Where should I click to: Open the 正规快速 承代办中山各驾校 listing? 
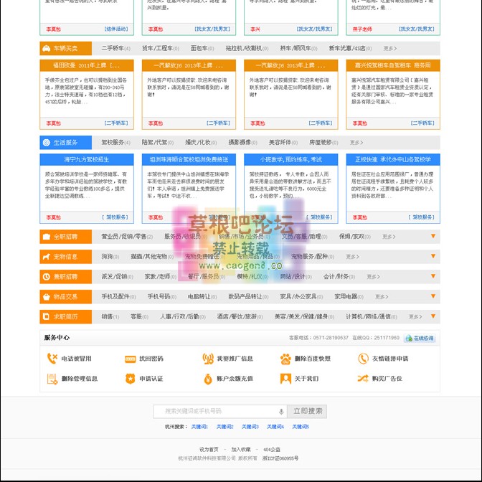point(393,189)
